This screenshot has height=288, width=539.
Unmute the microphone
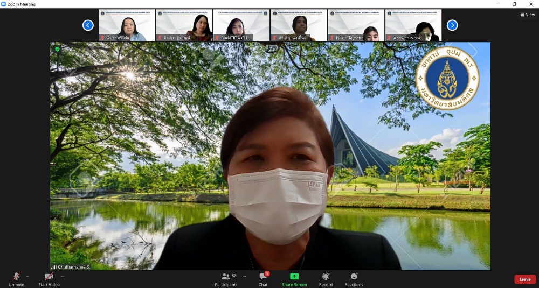click(x=16, y=277)
